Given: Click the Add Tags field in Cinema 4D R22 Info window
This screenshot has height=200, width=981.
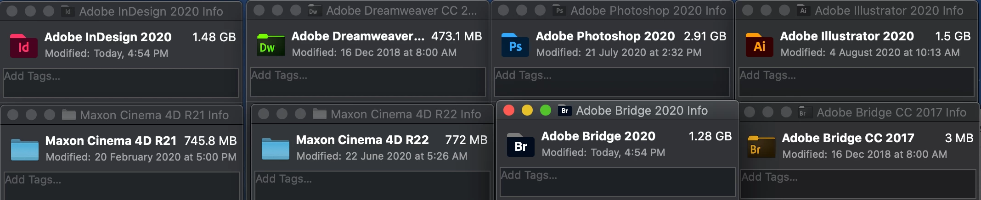Looking at the screenshot, I should [x=372, y=185].
